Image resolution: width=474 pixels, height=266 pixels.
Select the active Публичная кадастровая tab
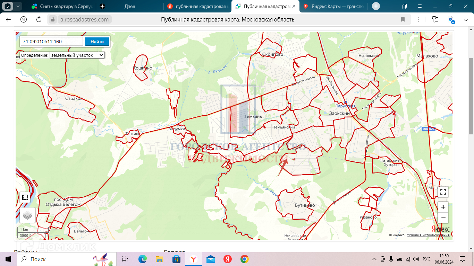click(265, 6)
